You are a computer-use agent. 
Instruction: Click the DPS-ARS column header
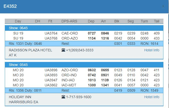tap(70, 21)
